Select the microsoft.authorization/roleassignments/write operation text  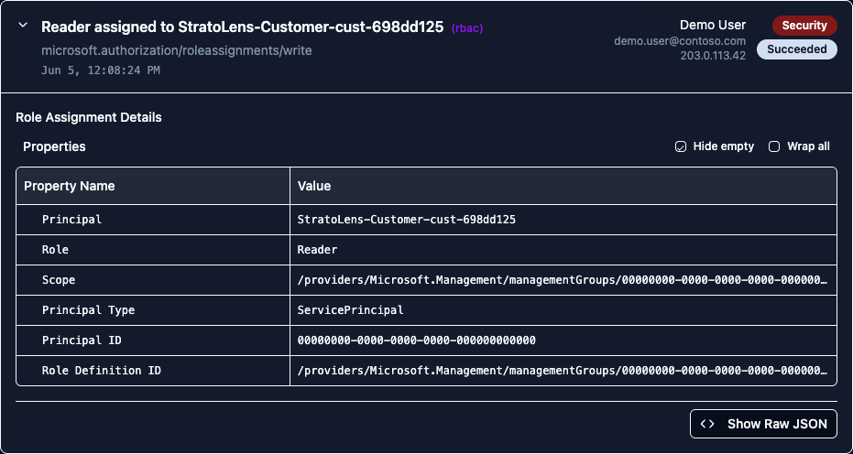click(177, 50)
